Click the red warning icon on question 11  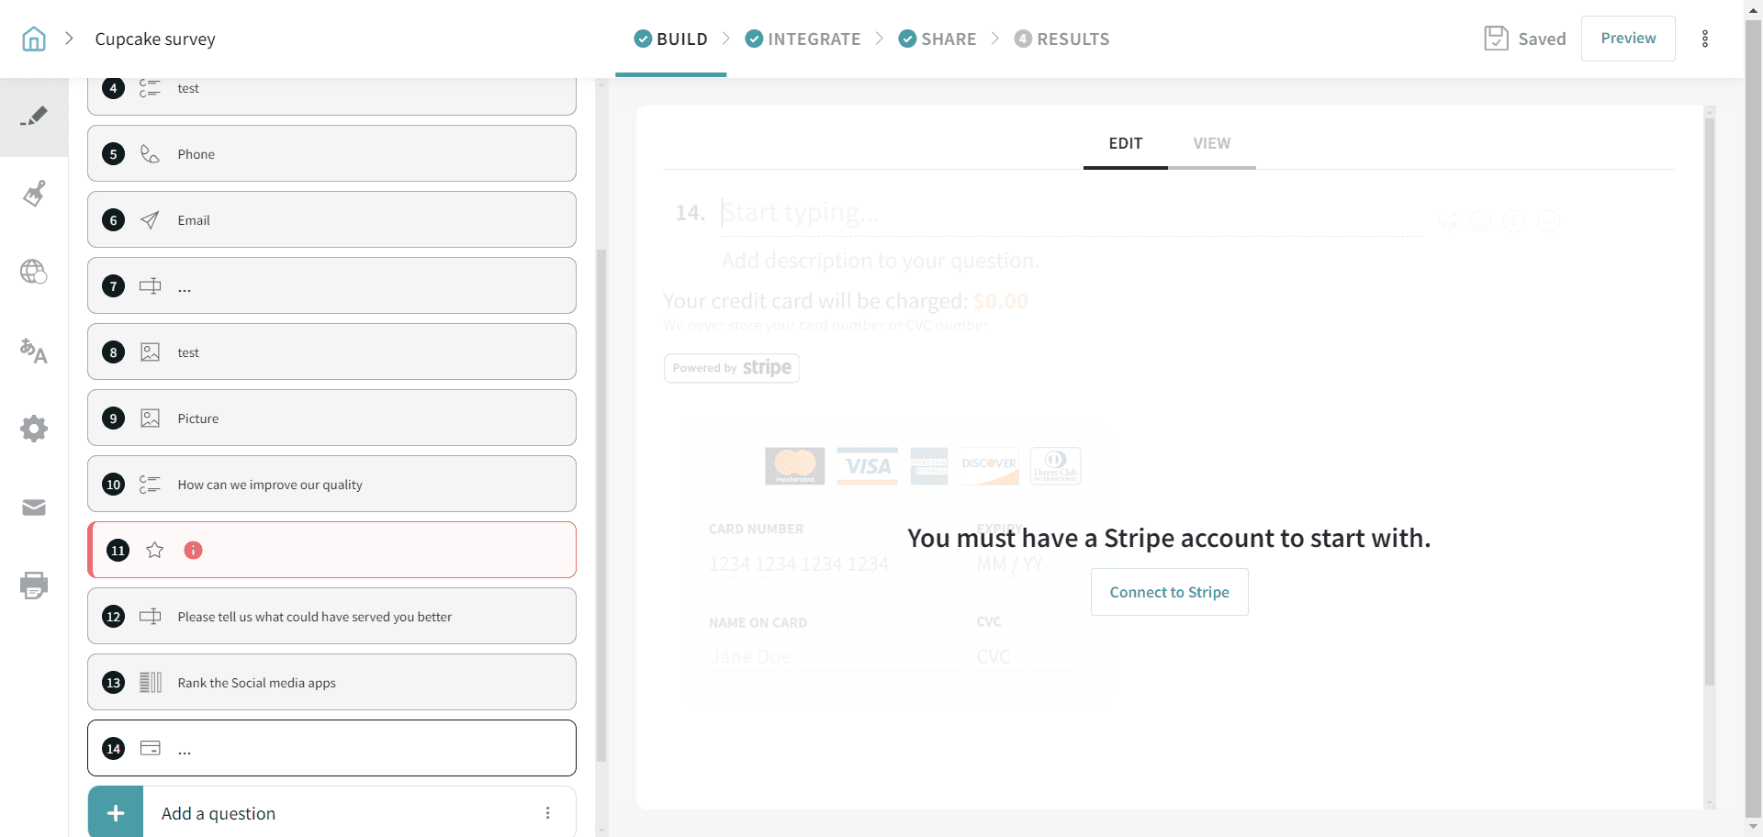[193, 551]
